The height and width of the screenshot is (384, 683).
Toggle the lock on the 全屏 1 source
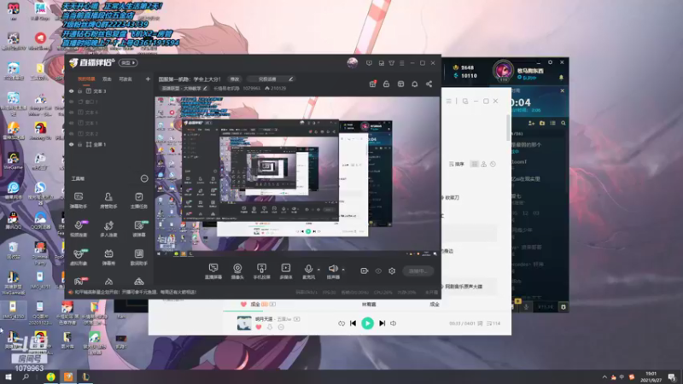pyautogui.click(x=79, y=144)
